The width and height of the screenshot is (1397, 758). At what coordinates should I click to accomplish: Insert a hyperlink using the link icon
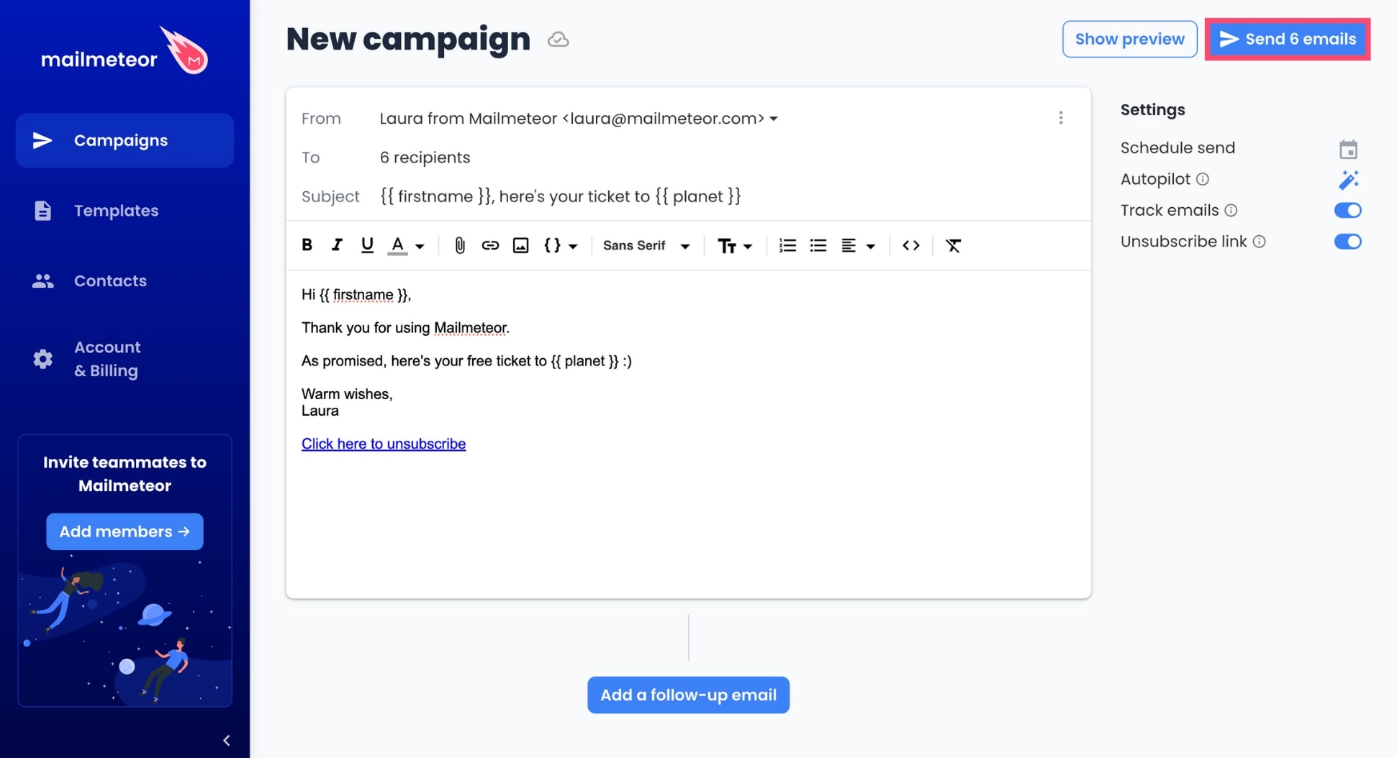coord(490,245)
